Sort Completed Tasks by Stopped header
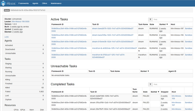195x111 pixels. pyautogui.click(x=165, y=92)
